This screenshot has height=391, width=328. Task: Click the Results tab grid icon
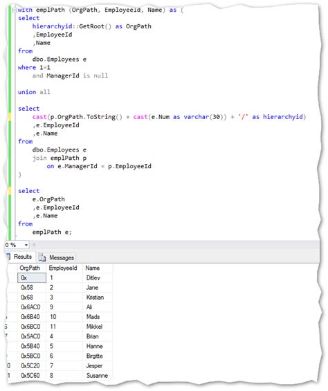point(8,257)
